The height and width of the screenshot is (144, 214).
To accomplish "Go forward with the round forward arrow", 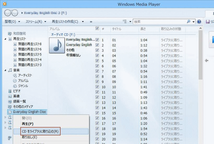I will point(15,13).
